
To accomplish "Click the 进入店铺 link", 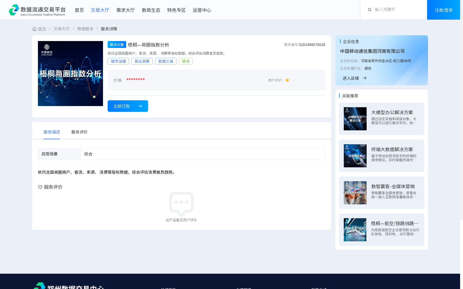I will (x=351, y=78).
